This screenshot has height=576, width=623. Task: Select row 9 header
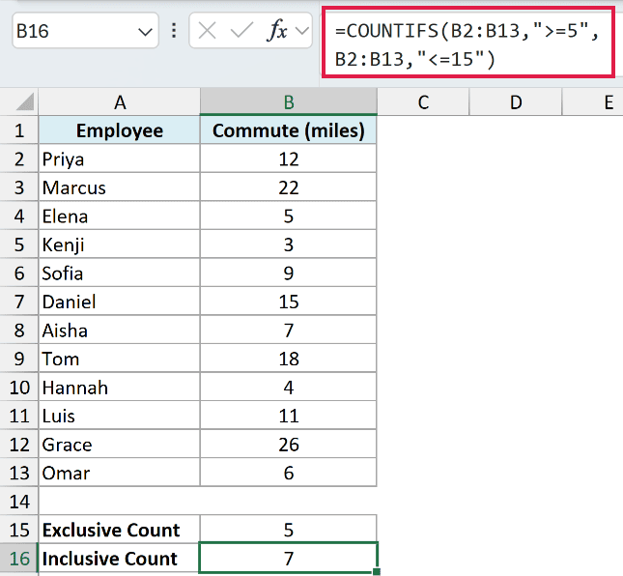(19, 359)
